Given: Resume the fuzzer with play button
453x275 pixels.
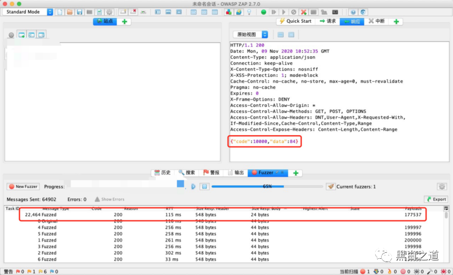Looking at the screenshot, I should coord(194,186).
